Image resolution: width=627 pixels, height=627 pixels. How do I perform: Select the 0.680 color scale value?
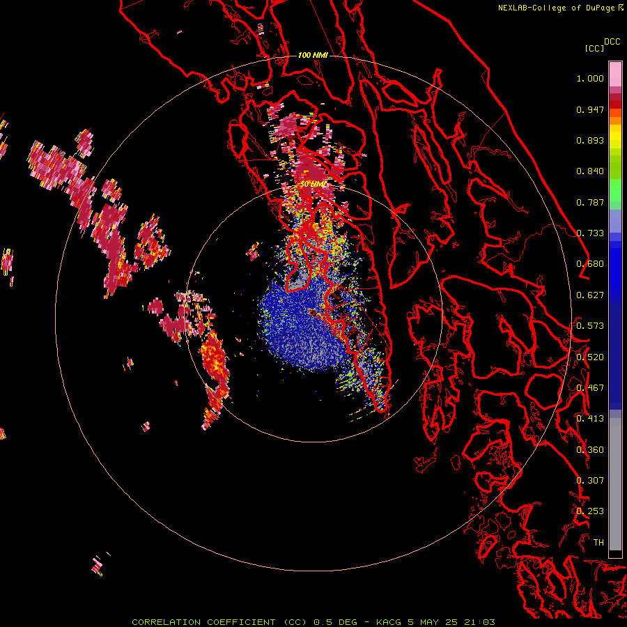pyautogui.click(x=590, y=264)
